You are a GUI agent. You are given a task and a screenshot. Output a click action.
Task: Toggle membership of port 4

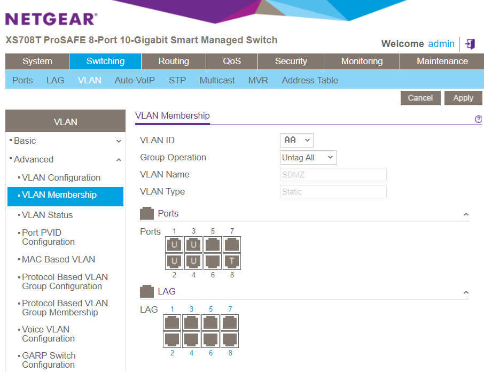click(x=193, y=261)
